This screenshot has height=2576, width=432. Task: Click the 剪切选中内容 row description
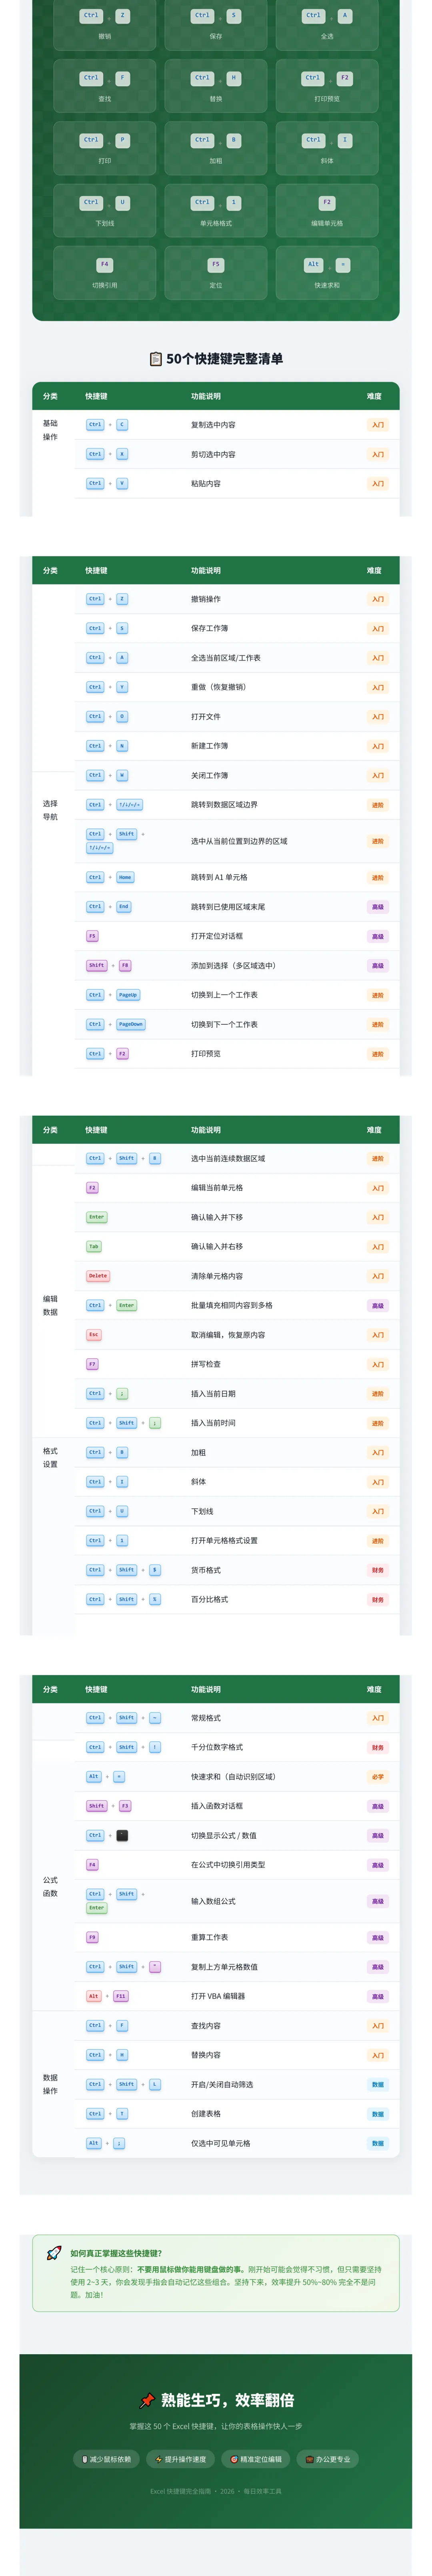tap(213, 454)
